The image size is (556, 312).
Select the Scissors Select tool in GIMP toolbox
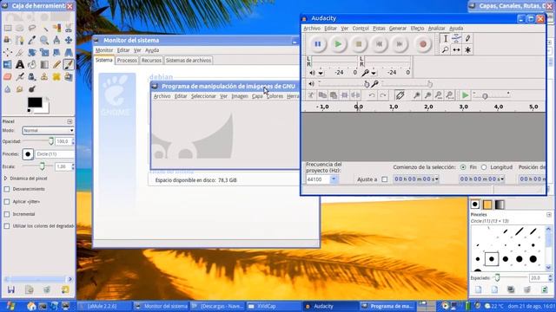(x=69, y=28)
